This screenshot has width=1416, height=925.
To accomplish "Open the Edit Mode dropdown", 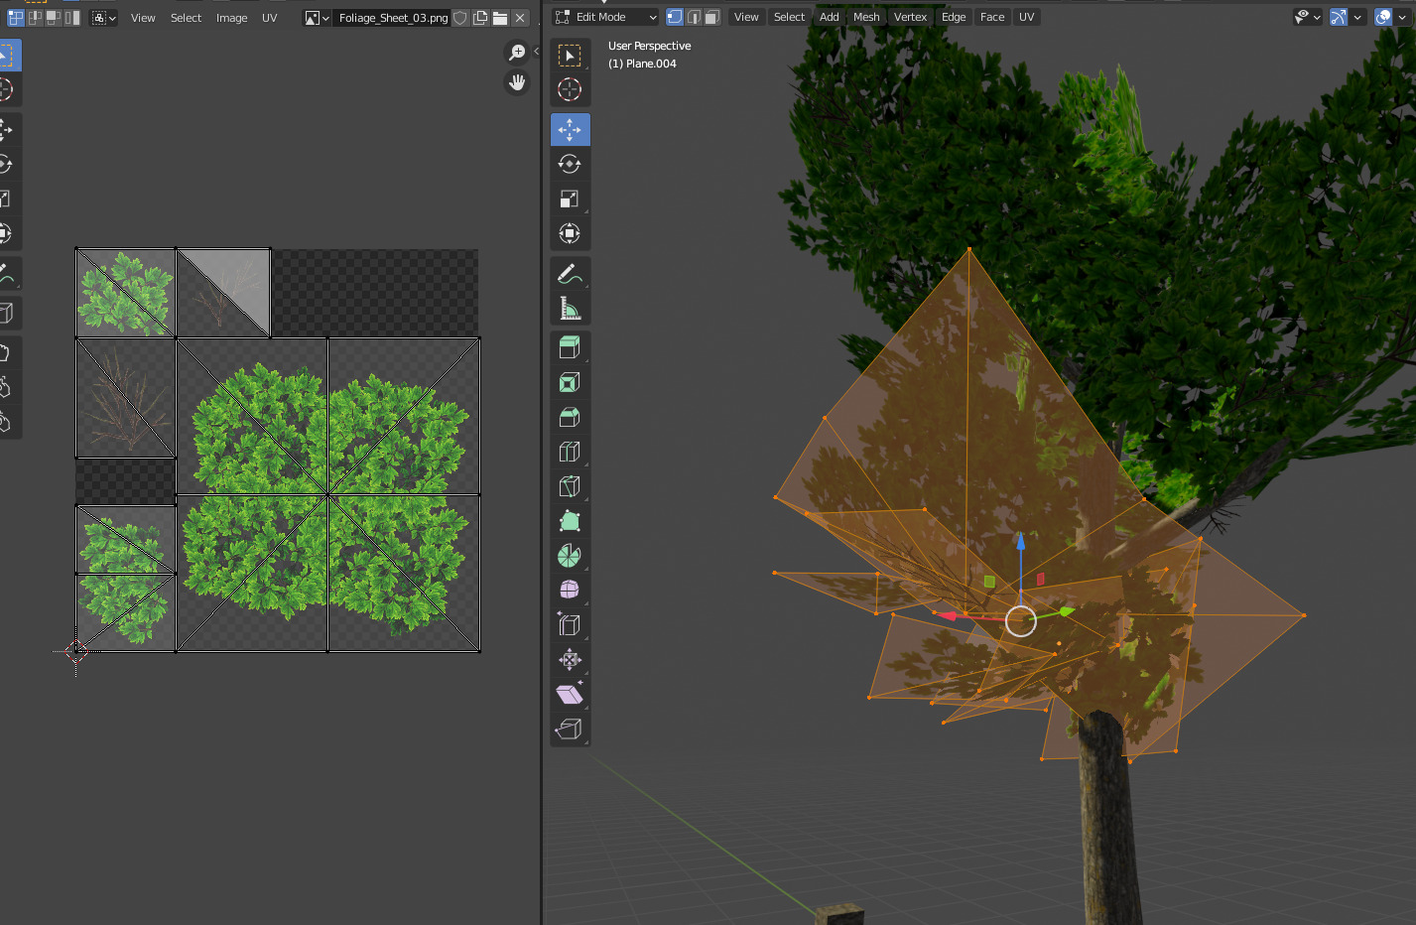I will 602,16.
